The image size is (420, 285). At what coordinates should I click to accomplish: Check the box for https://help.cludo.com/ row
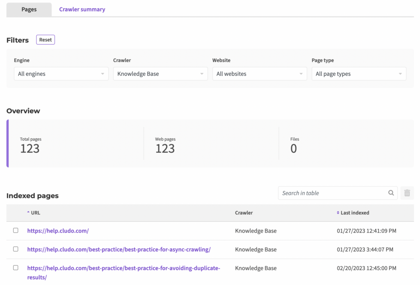click(x=16, y=230)
